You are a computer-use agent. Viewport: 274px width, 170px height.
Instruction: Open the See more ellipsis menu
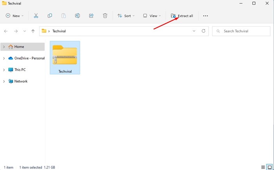tap(205, 16)
